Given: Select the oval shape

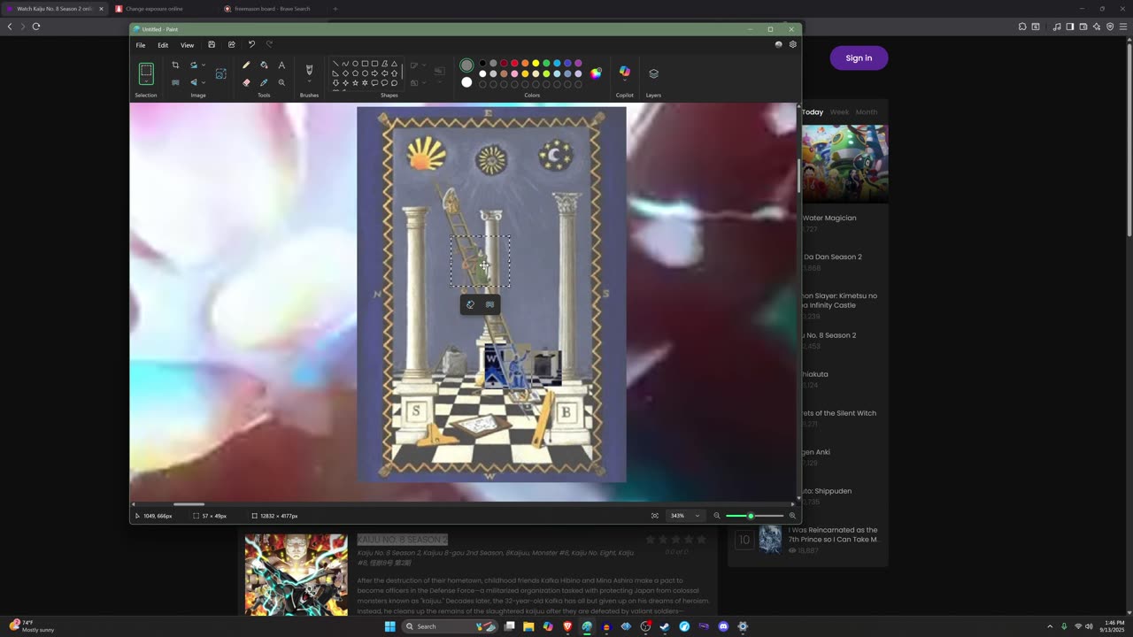Looking at the screenshot, I should tap(355, 64).
